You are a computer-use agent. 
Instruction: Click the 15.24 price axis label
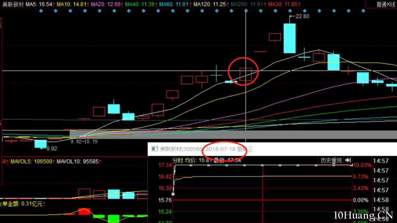(x=165, y=212)
